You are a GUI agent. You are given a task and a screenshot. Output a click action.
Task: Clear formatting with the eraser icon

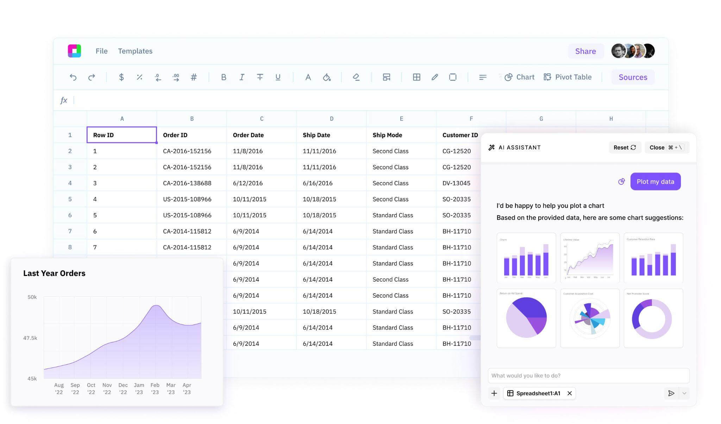[357, 77]
